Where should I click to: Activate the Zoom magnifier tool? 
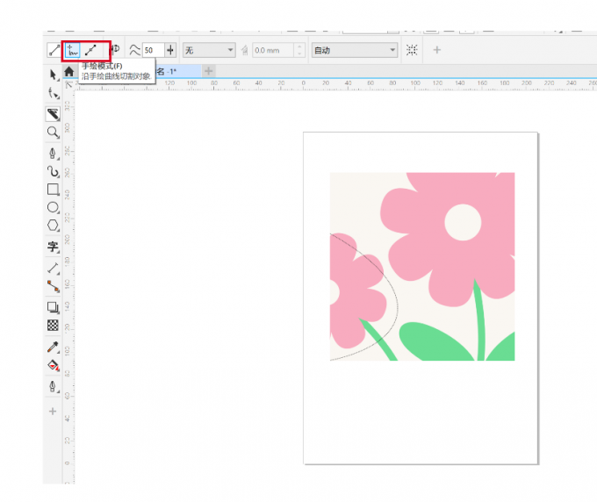click(54, 133)
